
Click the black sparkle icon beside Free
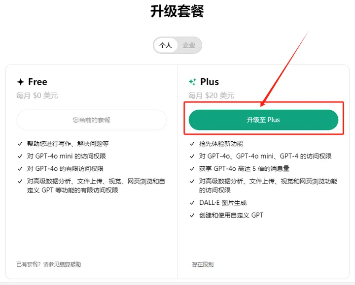(x=20, y=82)
